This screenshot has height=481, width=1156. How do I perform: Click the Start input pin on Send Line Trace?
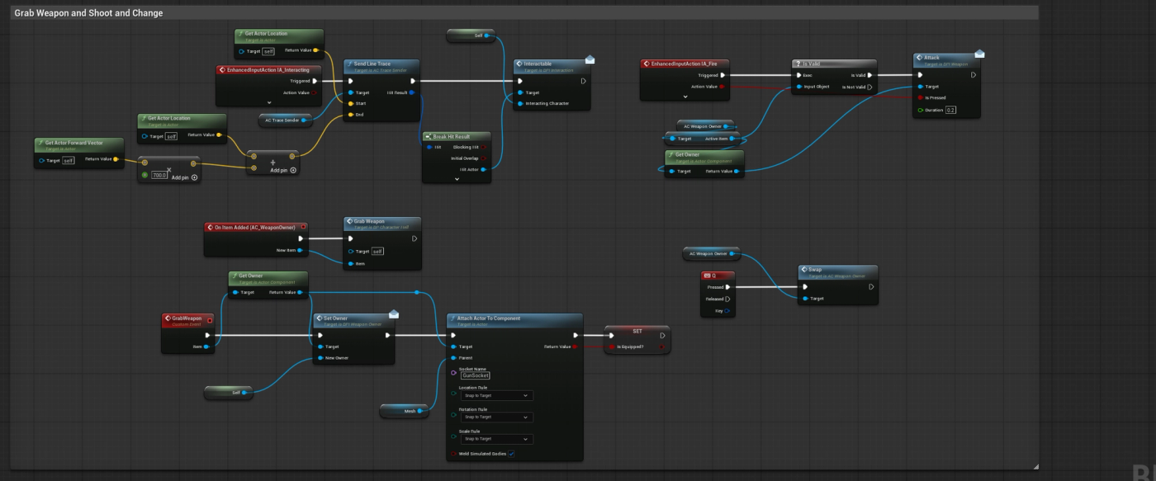350,104
